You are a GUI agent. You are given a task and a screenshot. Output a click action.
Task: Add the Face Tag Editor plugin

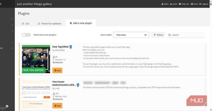click(x=57, y=70)
